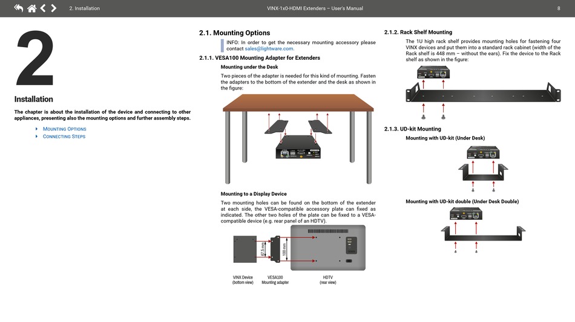Click 'Mounting to a Display Device' subheading
This screenshot has height=322, width=575.
coord(254,194)
